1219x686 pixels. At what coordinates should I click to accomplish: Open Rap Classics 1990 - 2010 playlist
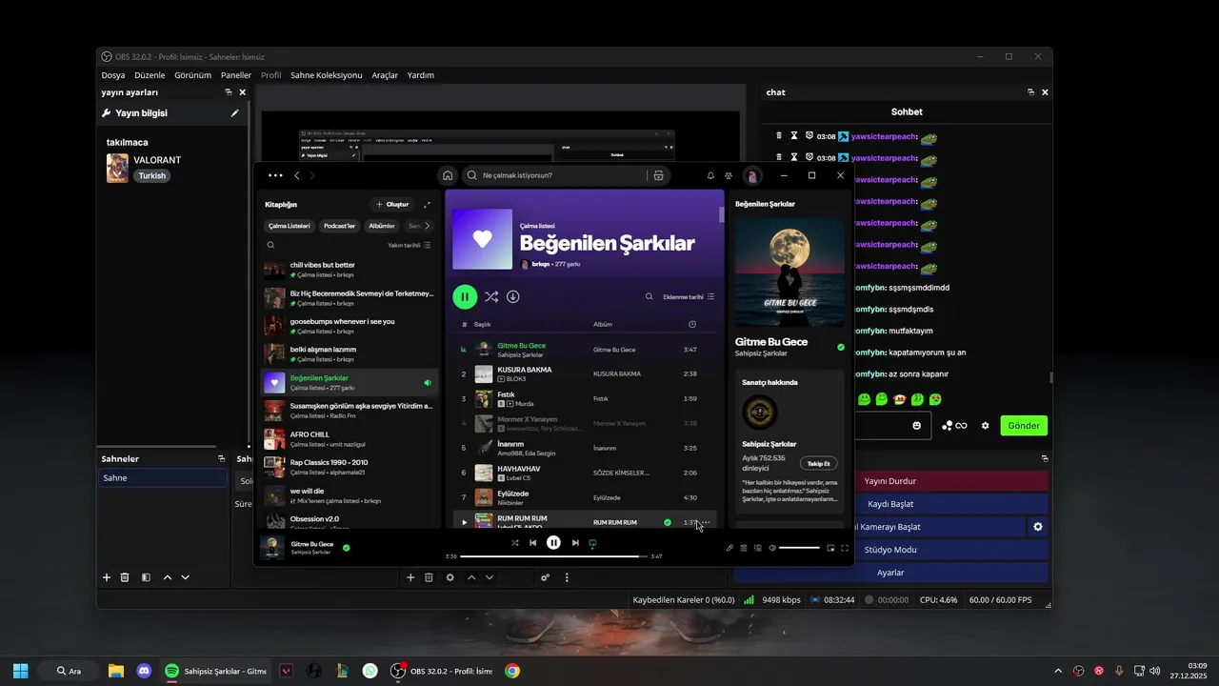click(350, 467)
